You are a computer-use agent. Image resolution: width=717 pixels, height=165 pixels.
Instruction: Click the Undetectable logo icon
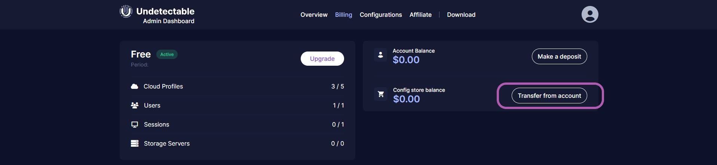[x=126, y=11]
